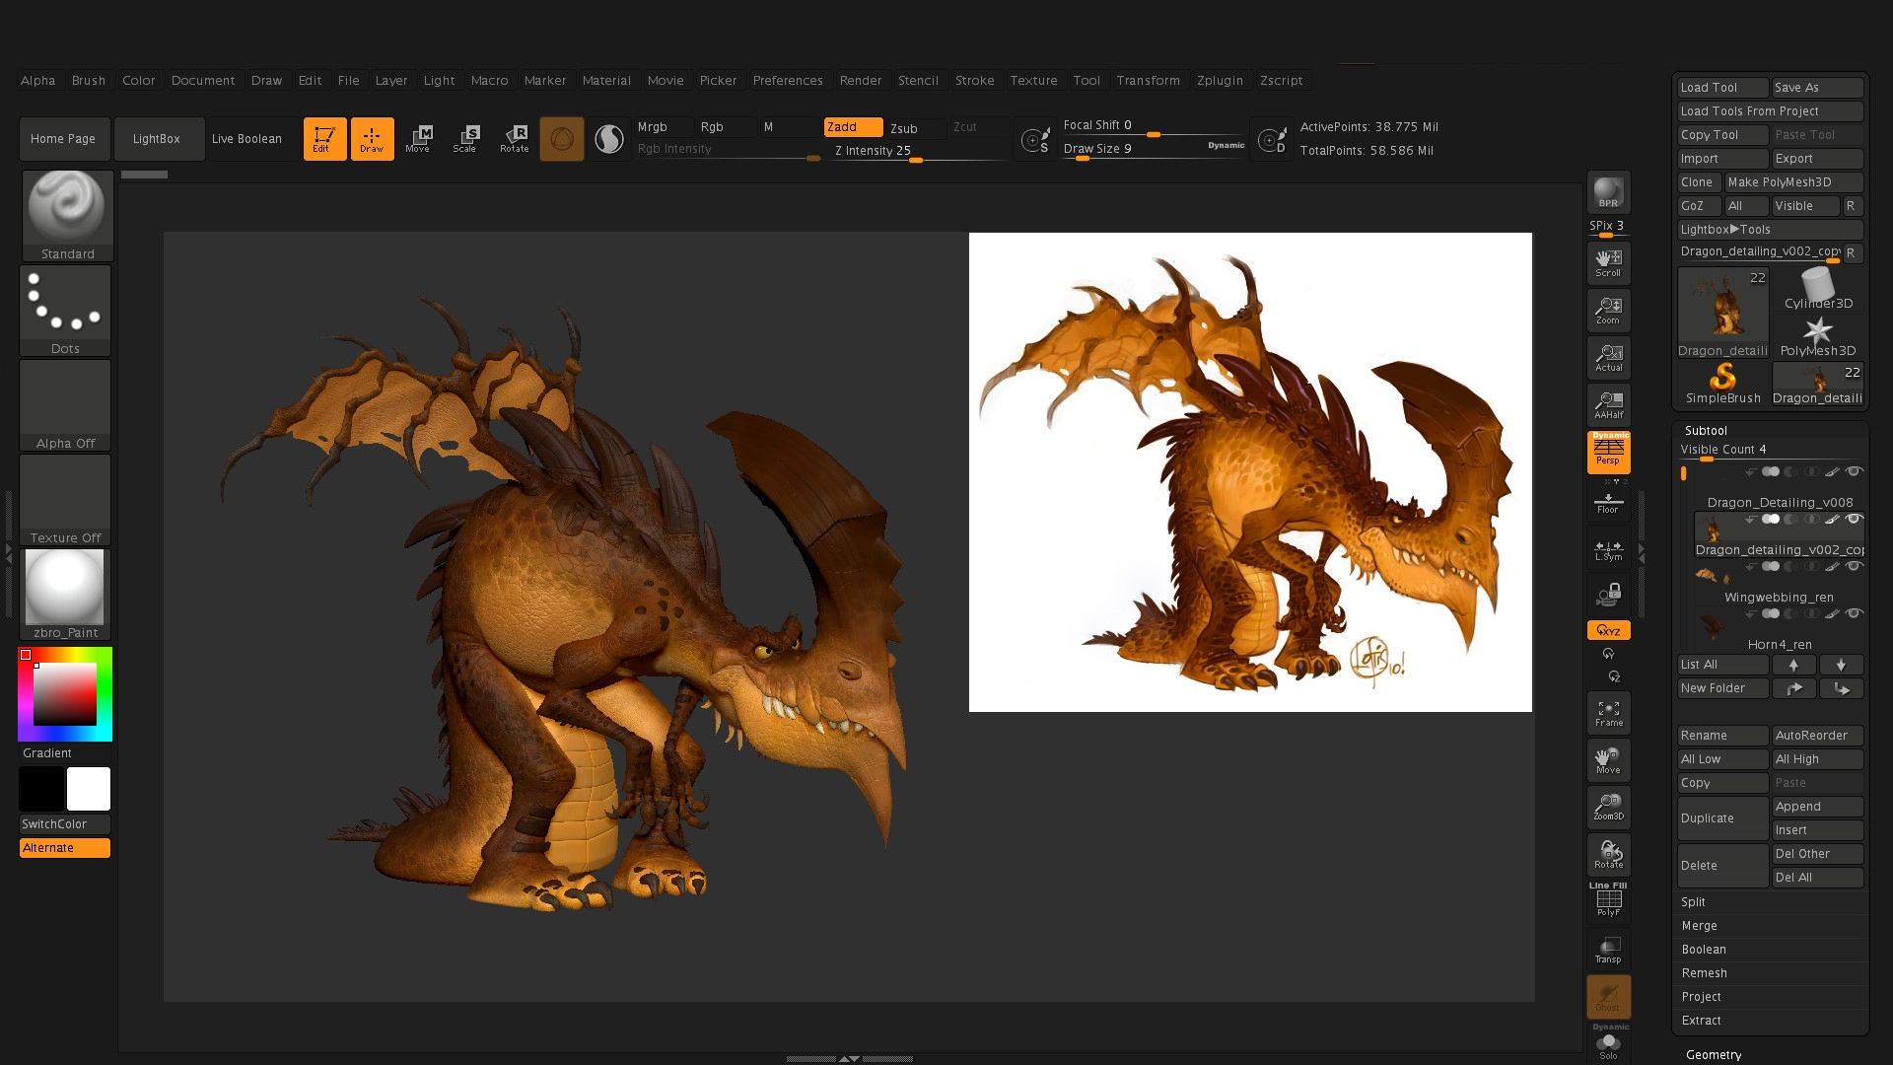
Task: Click the LightBox button
Action: click(157, 139)
